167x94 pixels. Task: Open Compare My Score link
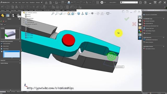click(x=150, y=28)
